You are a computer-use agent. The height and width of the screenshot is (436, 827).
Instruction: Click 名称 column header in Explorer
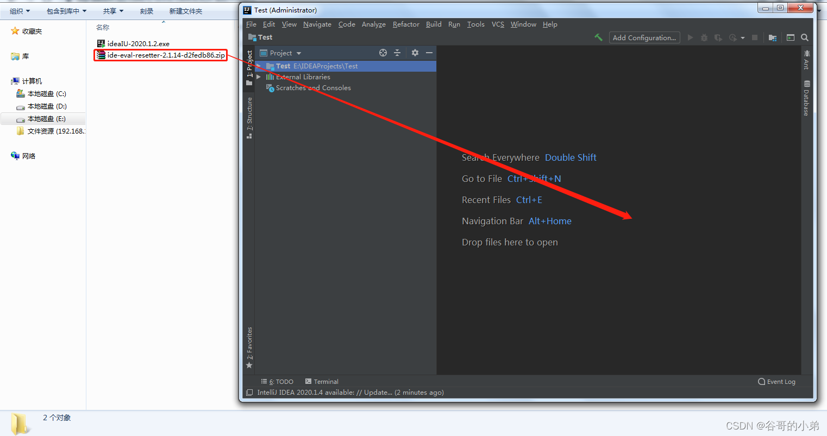[x=103, y=27]
